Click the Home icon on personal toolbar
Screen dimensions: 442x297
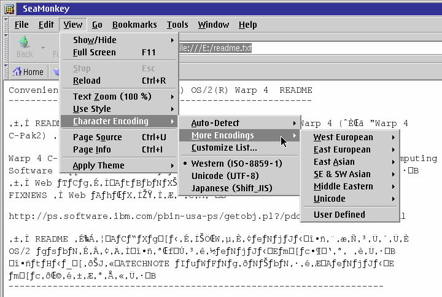(x=17, y=72)
